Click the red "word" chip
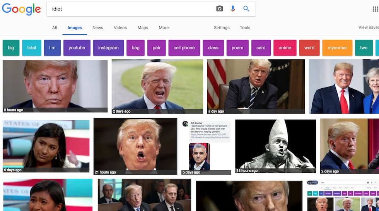Viewport: 379px width, 211px height. click(x=309, y=48)
